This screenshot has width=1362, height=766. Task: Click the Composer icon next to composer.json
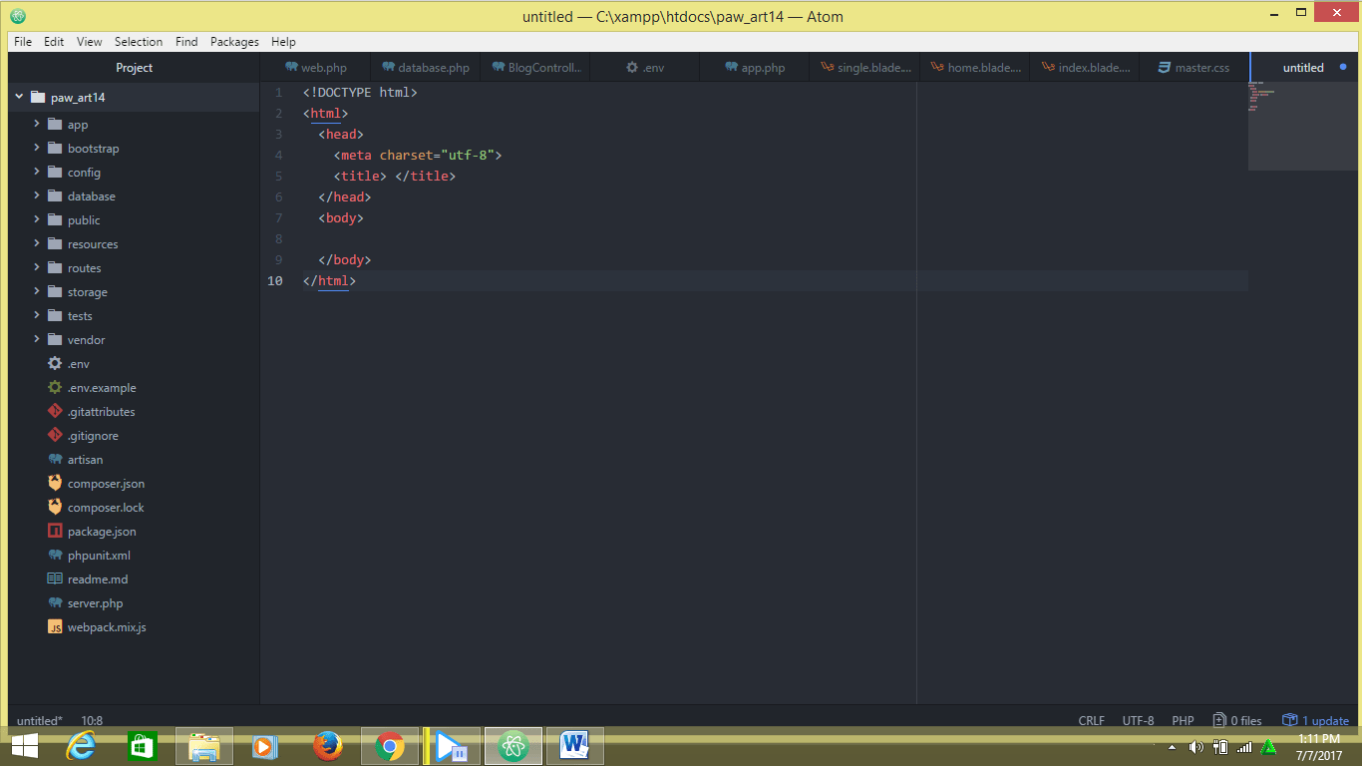54,483
